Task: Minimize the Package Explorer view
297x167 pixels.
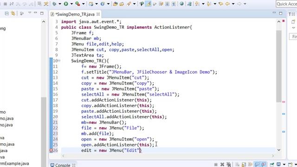Action: pos(35,13)
